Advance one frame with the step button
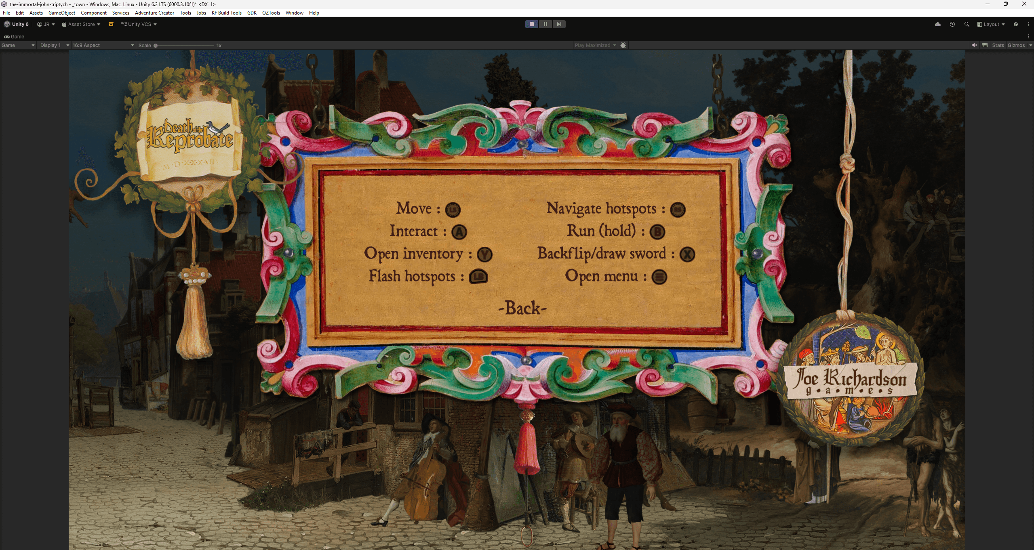1034x550 pixels. [x=559, y=24]
